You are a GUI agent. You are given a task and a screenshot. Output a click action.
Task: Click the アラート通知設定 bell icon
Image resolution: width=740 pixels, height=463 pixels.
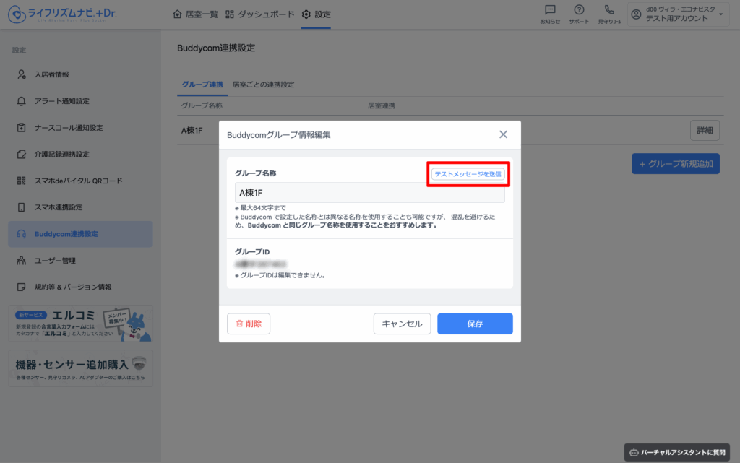click(21, 101)
